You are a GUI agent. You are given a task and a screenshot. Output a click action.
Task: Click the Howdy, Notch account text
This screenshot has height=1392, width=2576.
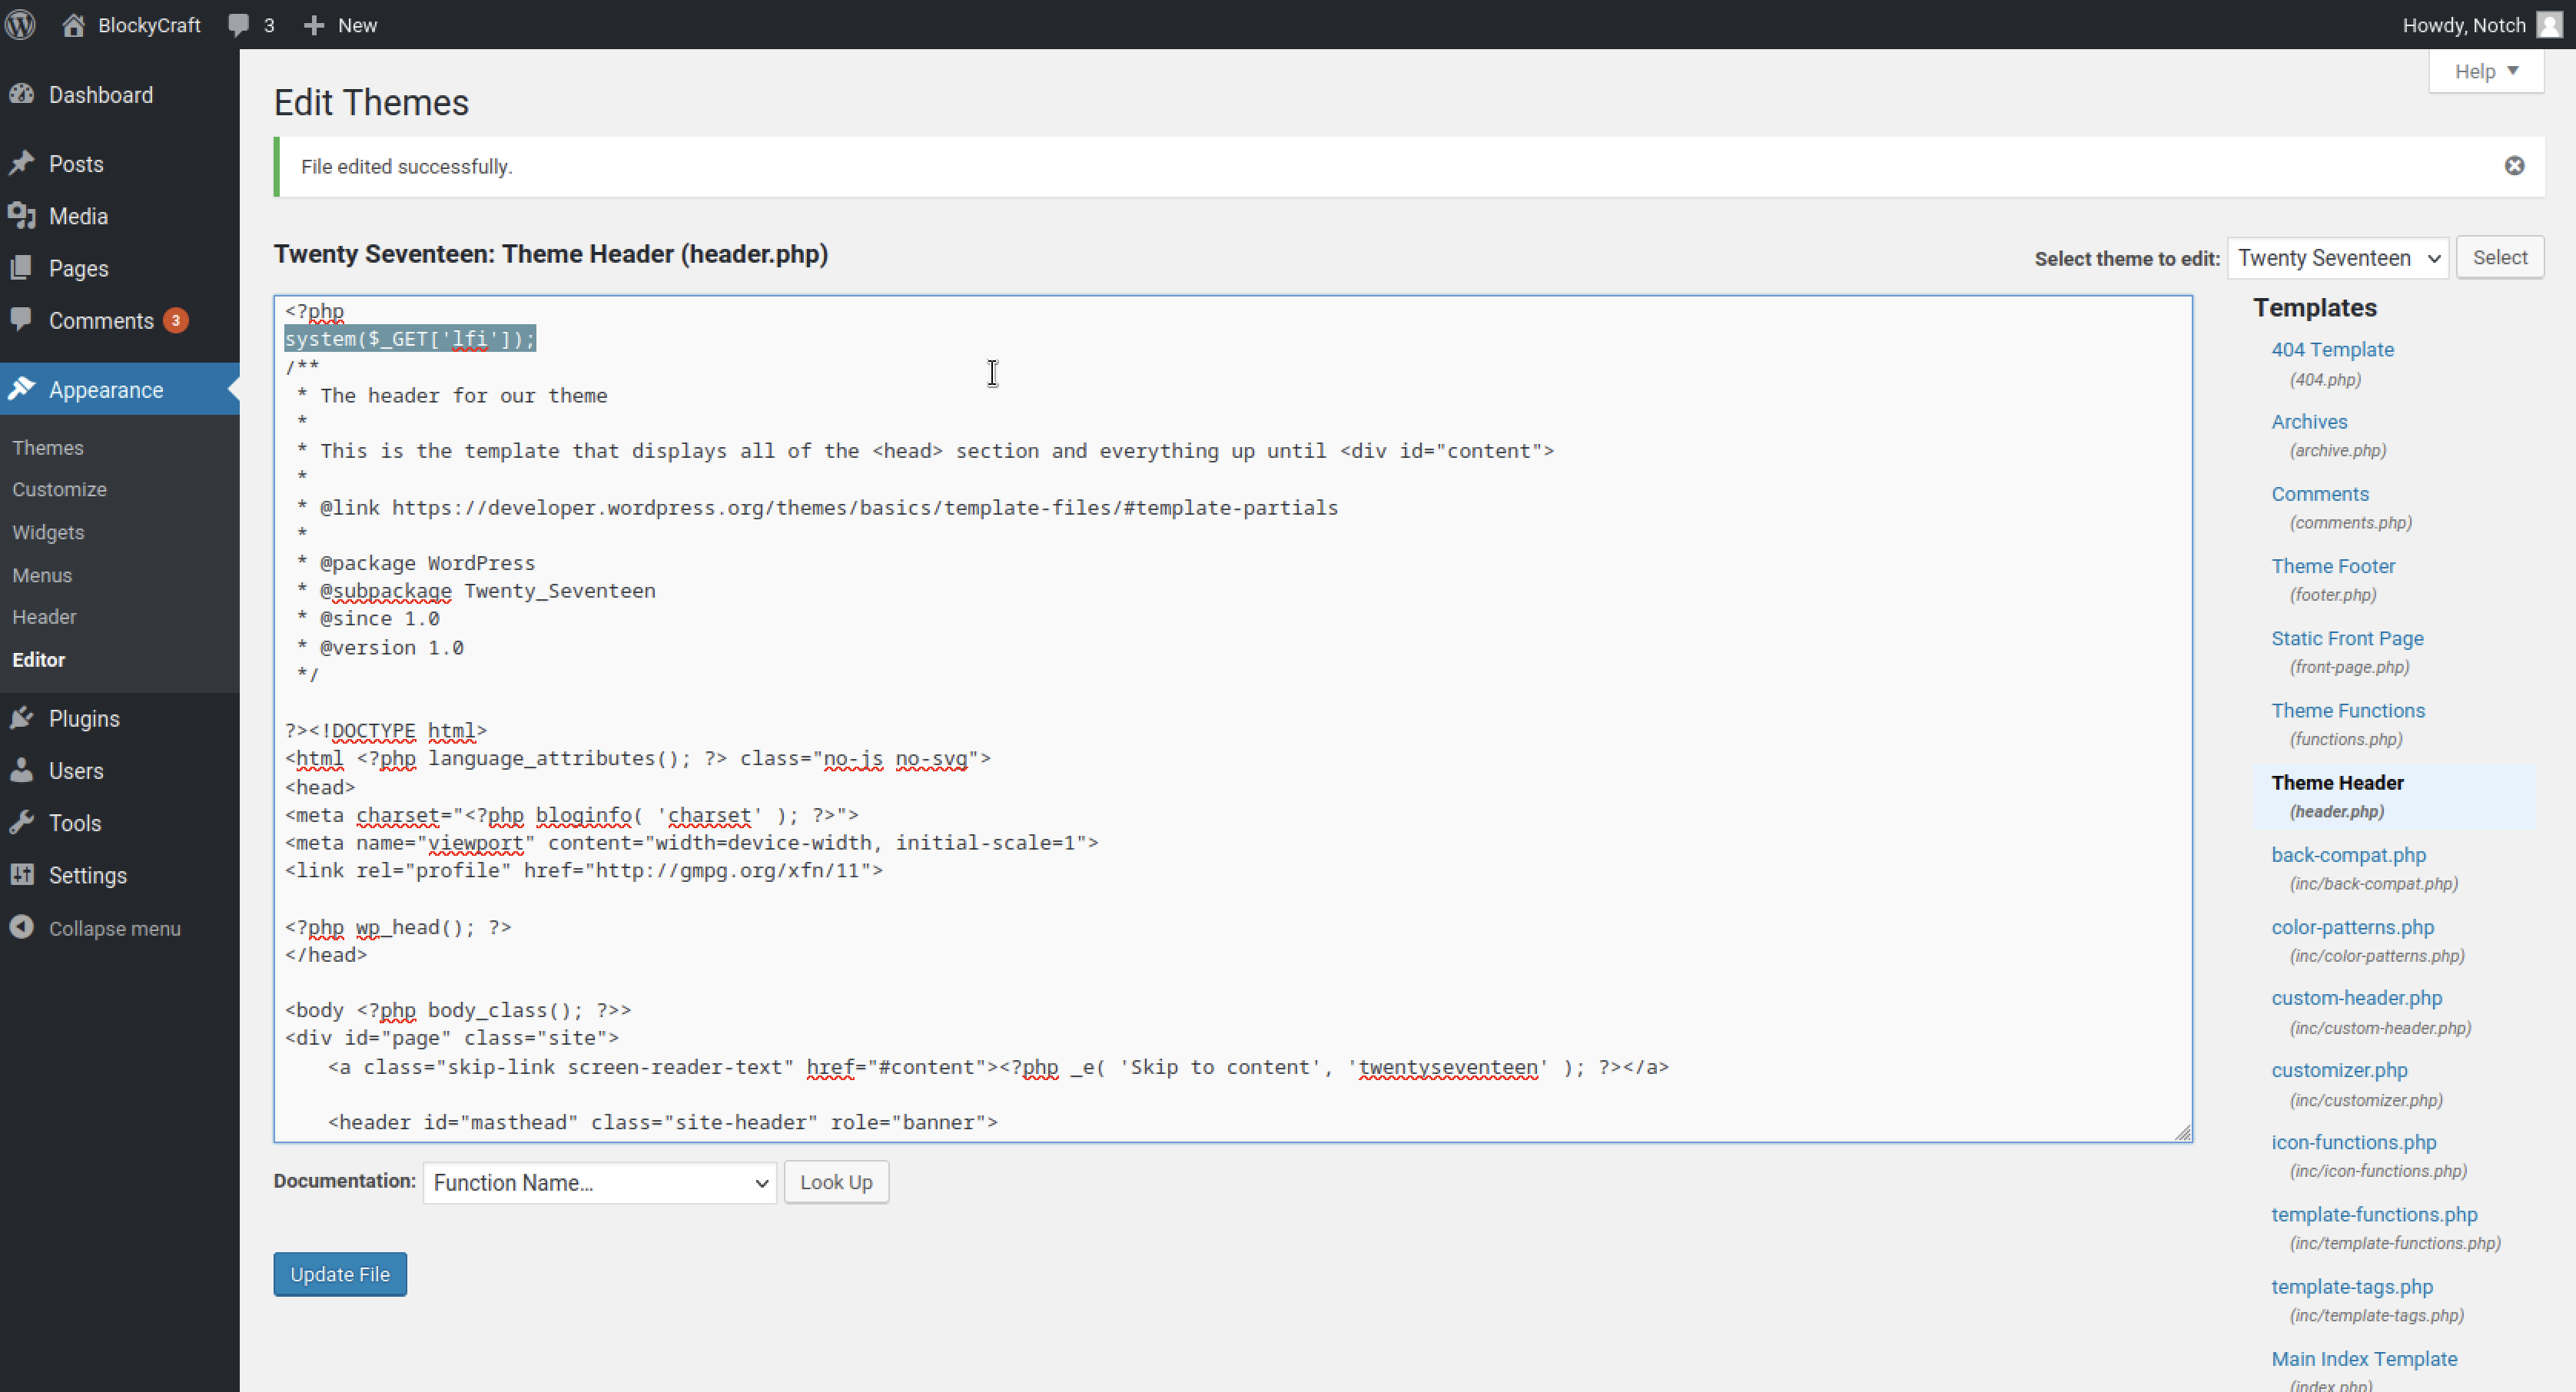click(2464, 25)
